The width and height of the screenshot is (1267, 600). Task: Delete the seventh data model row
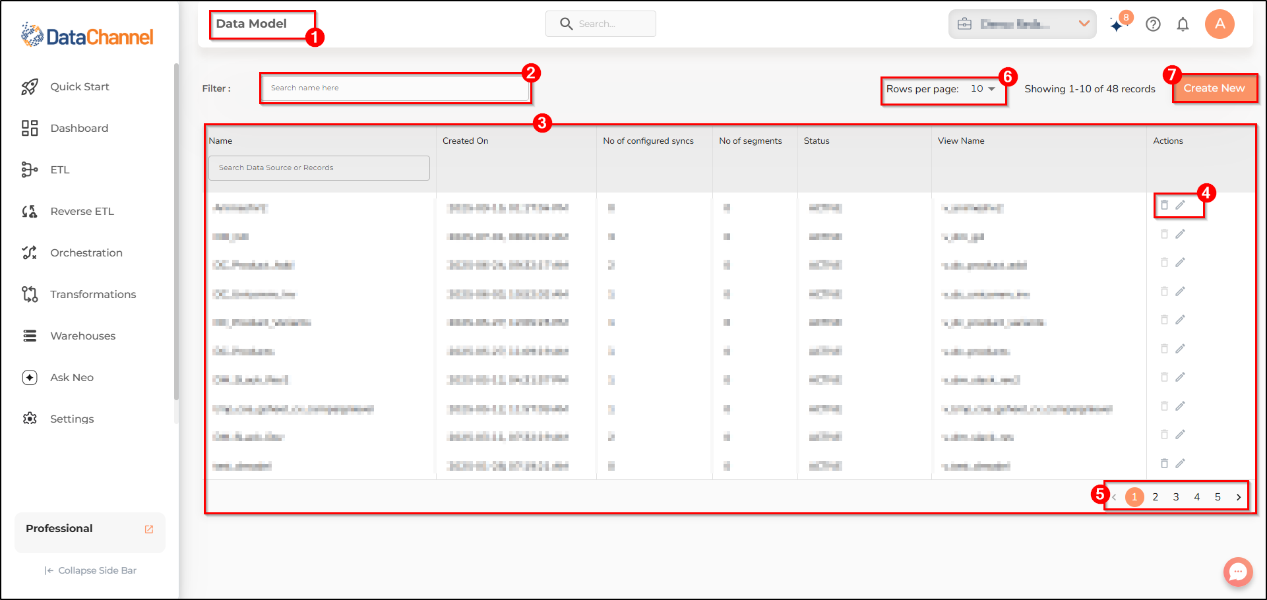(x=1165, y=377)
